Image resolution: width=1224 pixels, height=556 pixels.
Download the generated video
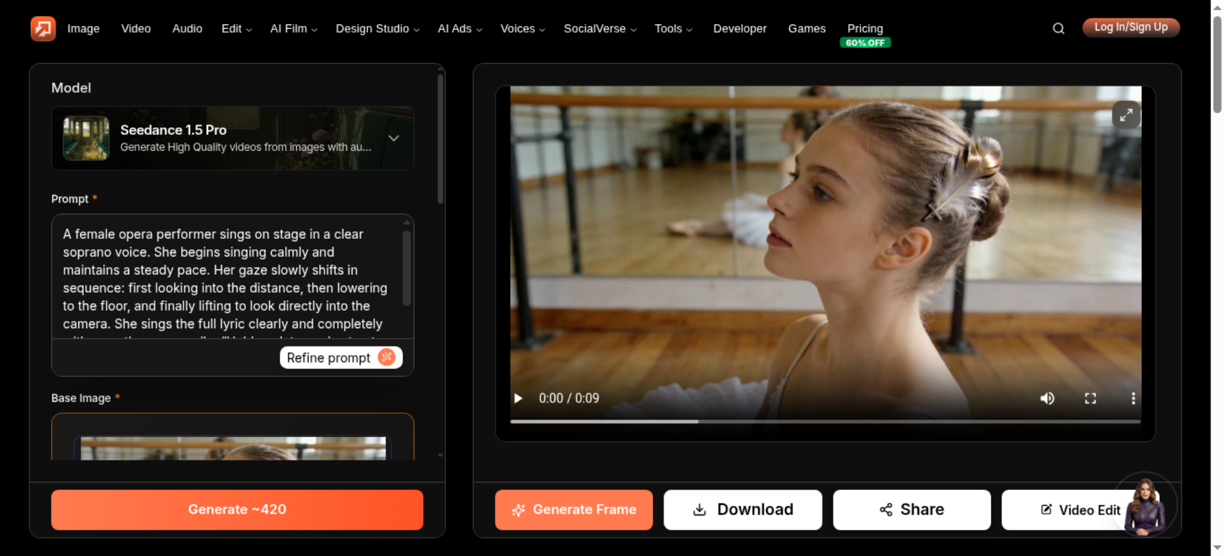(742, 509)
